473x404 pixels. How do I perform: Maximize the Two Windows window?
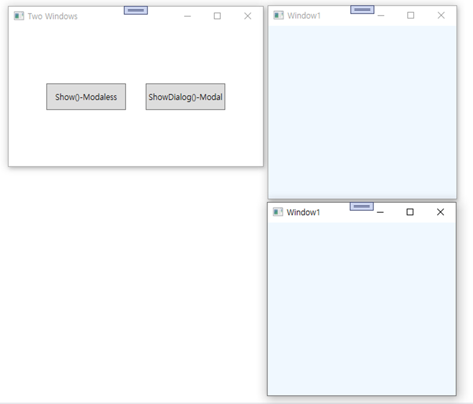point(217,16)
